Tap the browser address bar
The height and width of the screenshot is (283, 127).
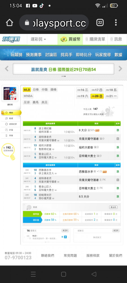point(54,23)
